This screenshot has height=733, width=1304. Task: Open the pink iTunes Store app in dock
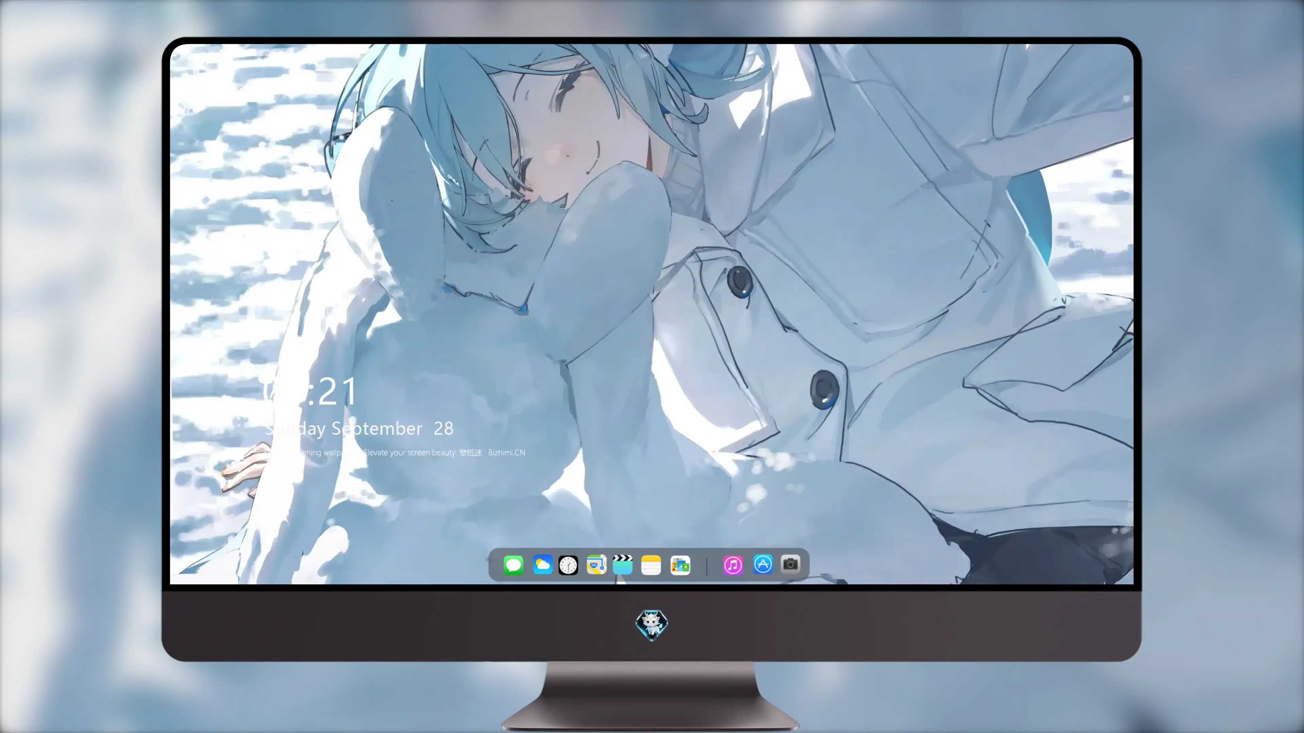click(733, 565)
